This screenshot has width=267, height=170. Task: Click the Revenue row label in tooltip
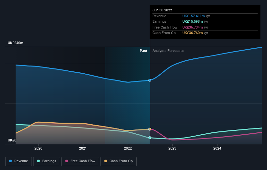point(159,16)
